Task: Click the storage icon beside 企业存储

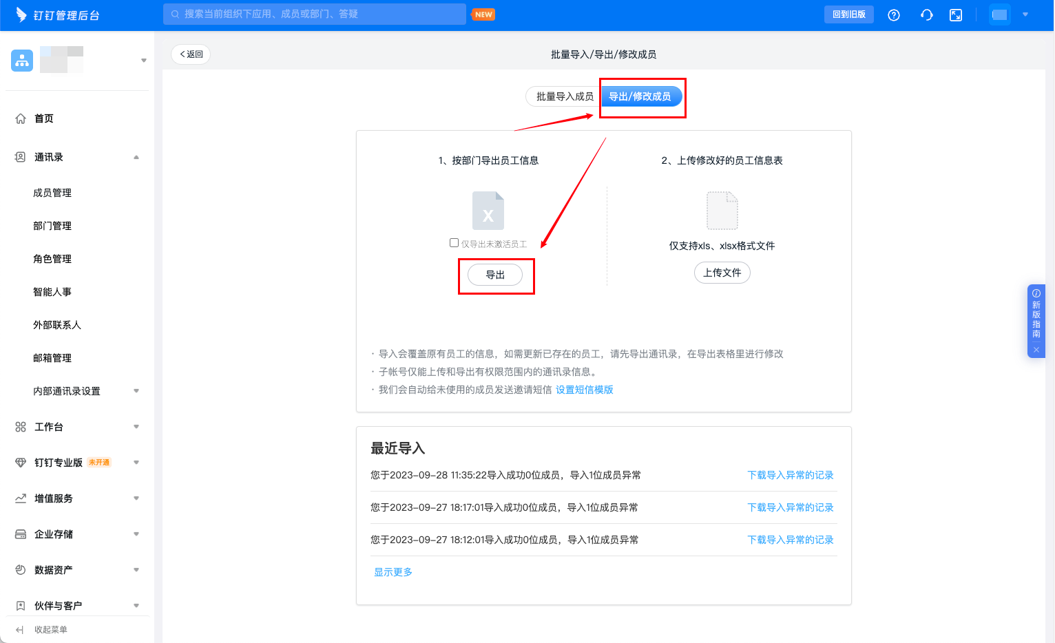Action: tap(21, 534)
